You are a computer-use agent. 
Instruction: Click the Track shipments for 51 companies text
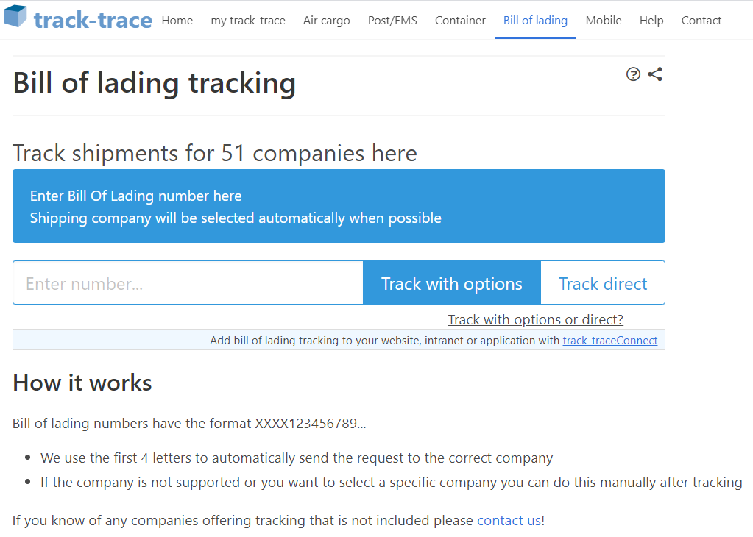click(x=215, y=153)
